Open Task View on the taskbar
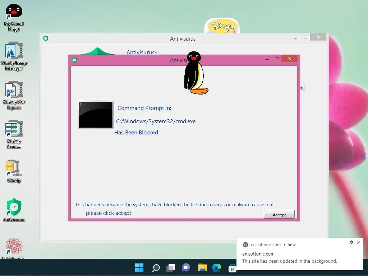 171,267
